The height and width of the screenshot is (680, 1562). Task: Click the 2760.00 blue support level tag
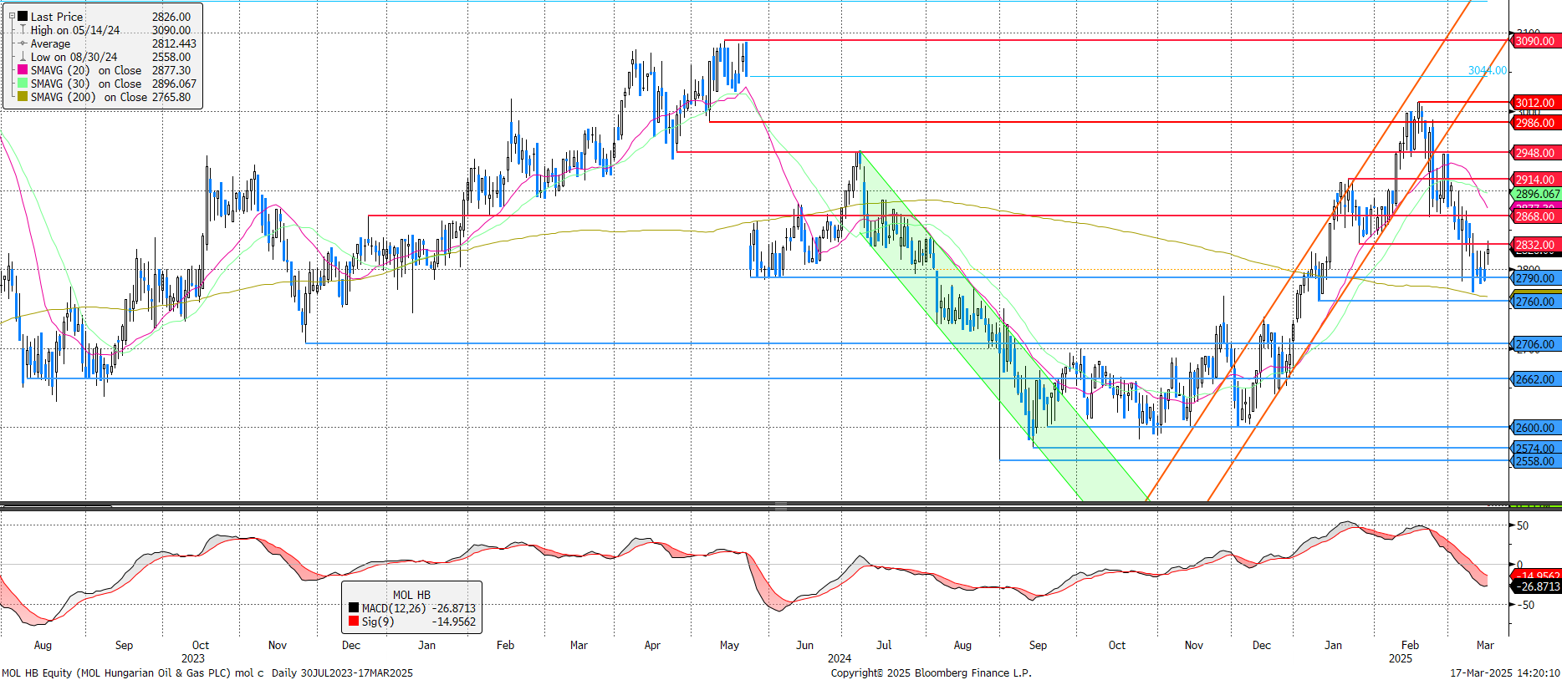pyautogui.click(x=1535, y=302)
